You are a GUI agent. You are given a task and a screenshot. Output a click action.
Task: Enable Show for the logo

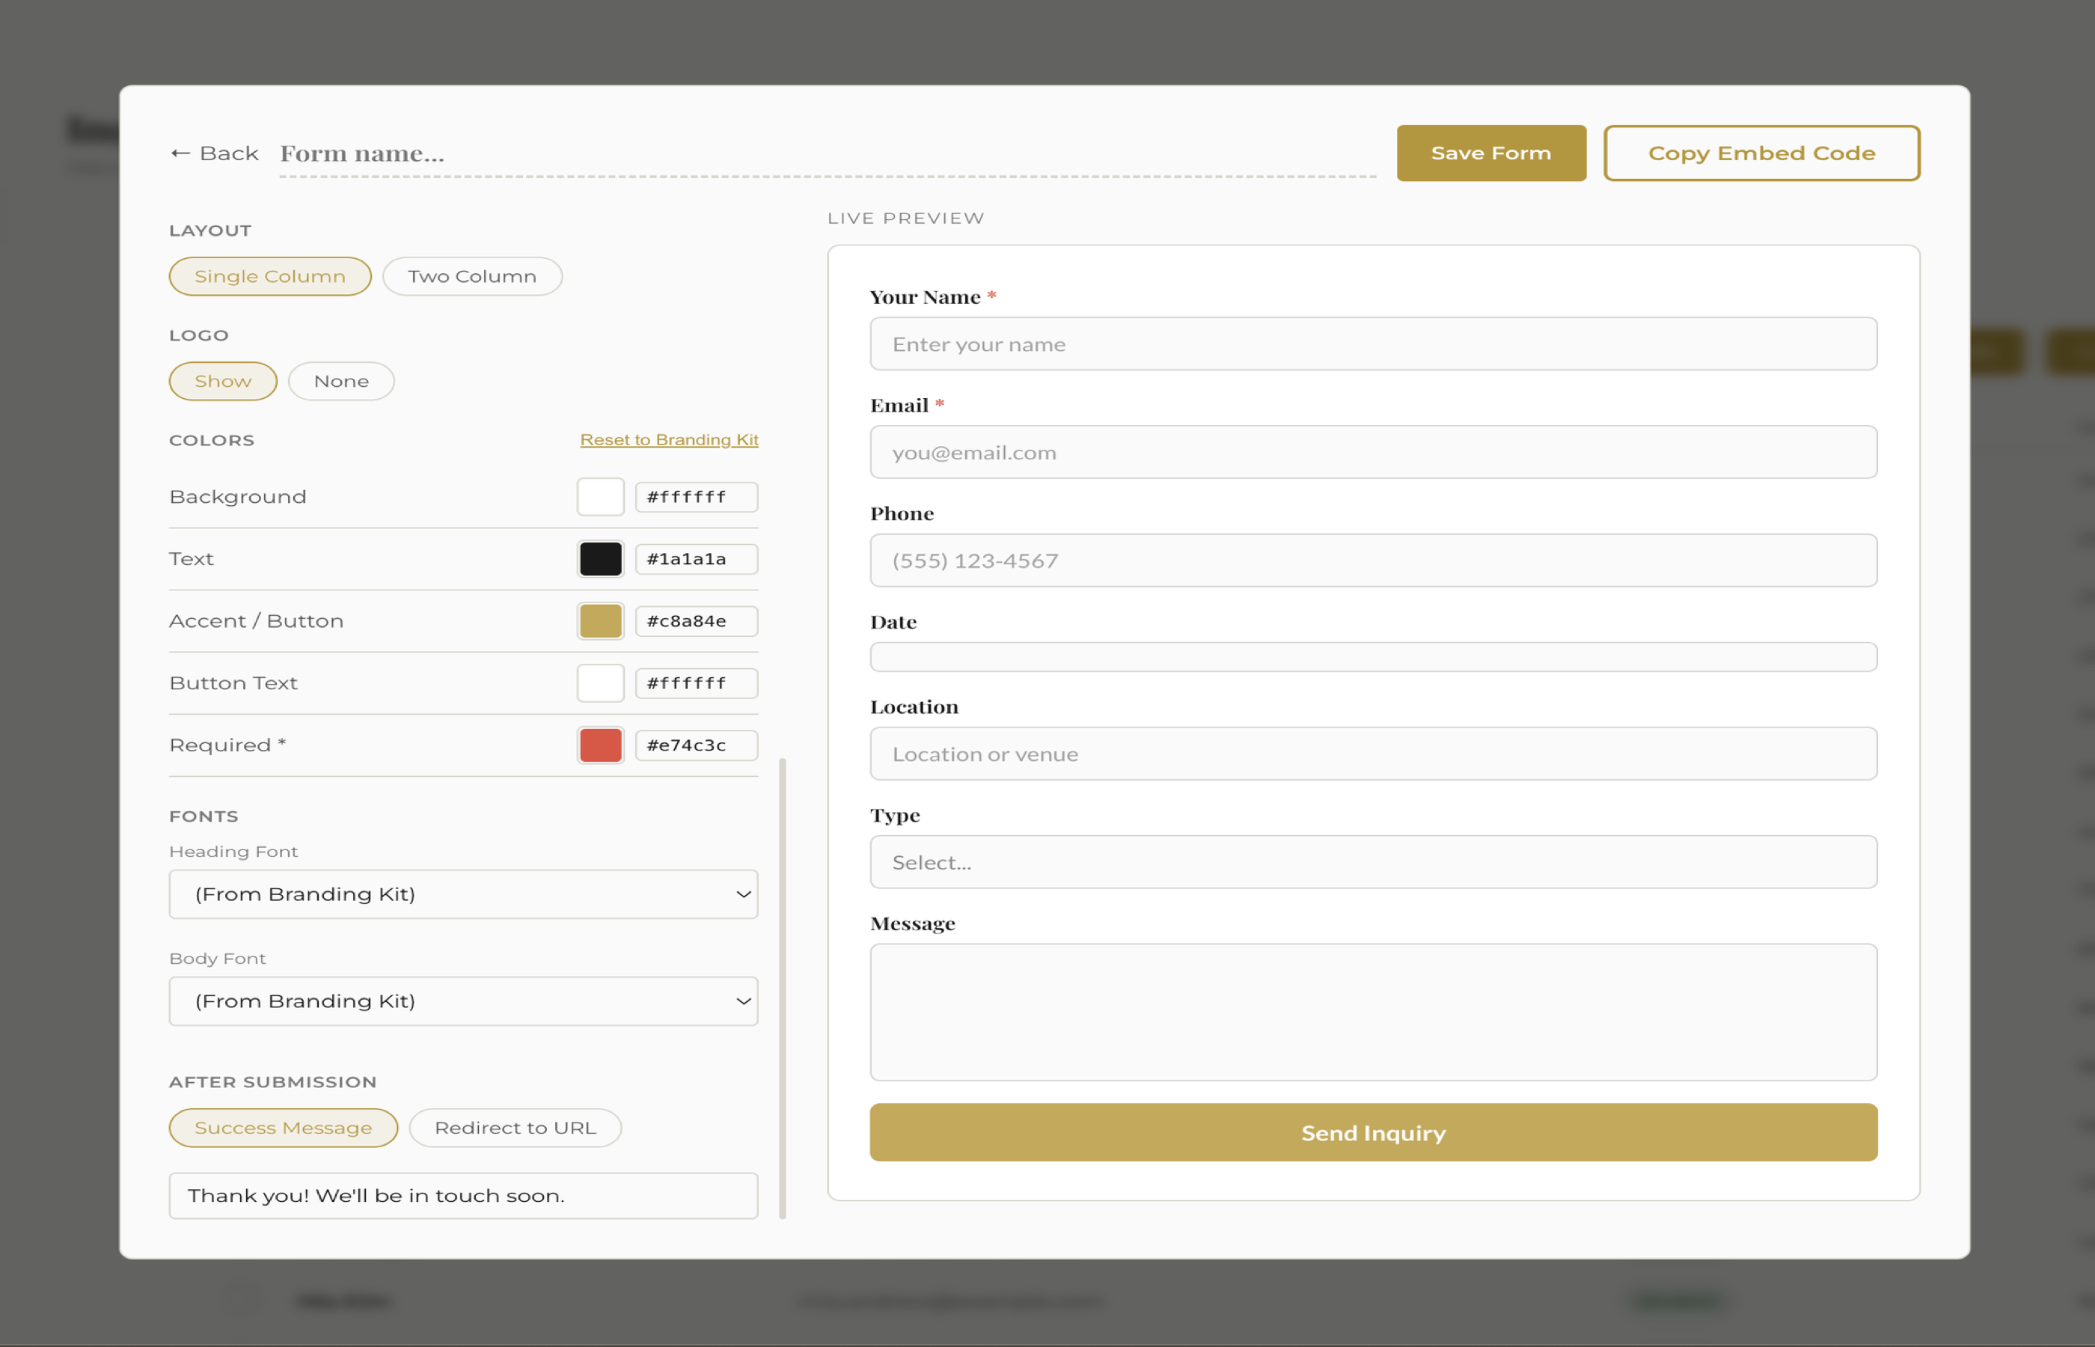(x=222, y=380)
